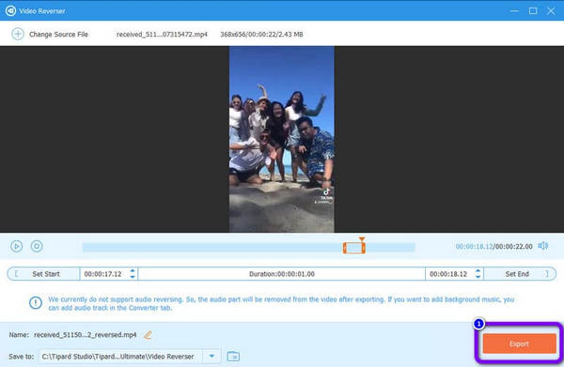
Task: Click the Change Source File plus icon
Action: [x=18, y=34]
